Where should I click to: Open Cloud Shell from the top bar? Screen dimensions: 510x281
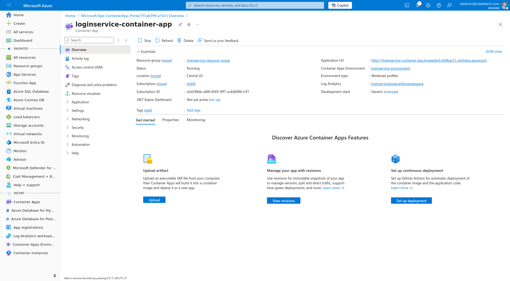point(407,5)
